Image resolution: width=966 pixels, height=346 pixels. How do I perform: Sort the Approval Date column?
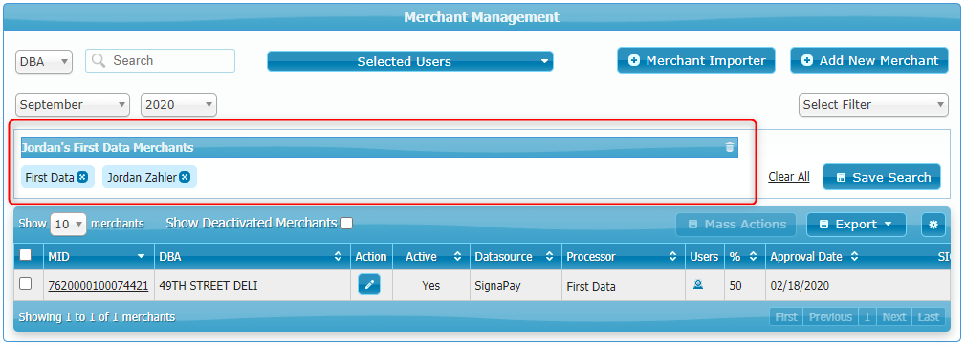coord(854,257)
